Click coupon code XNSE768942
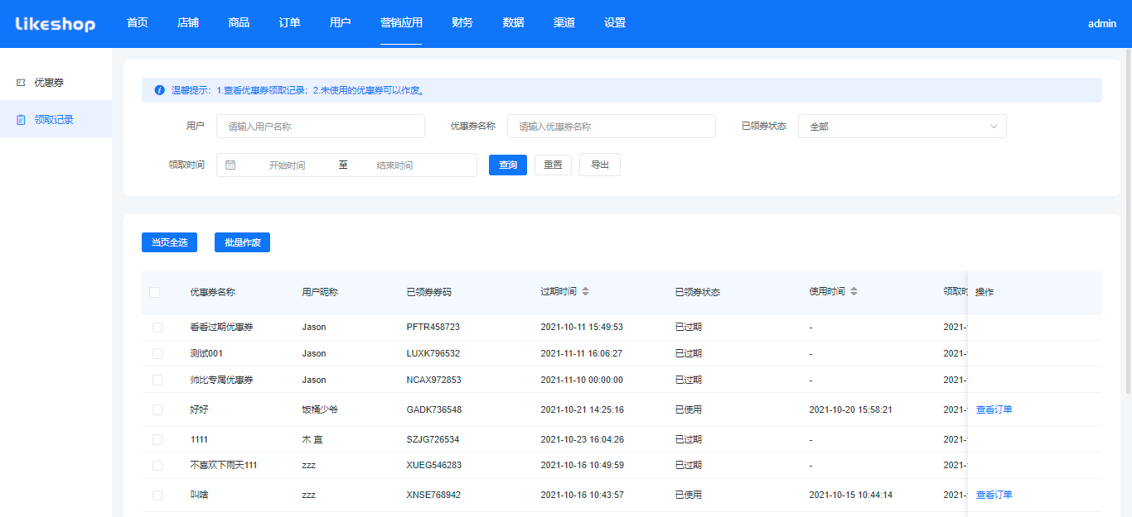The image size is (1132, 517). (x=434, y=495)
